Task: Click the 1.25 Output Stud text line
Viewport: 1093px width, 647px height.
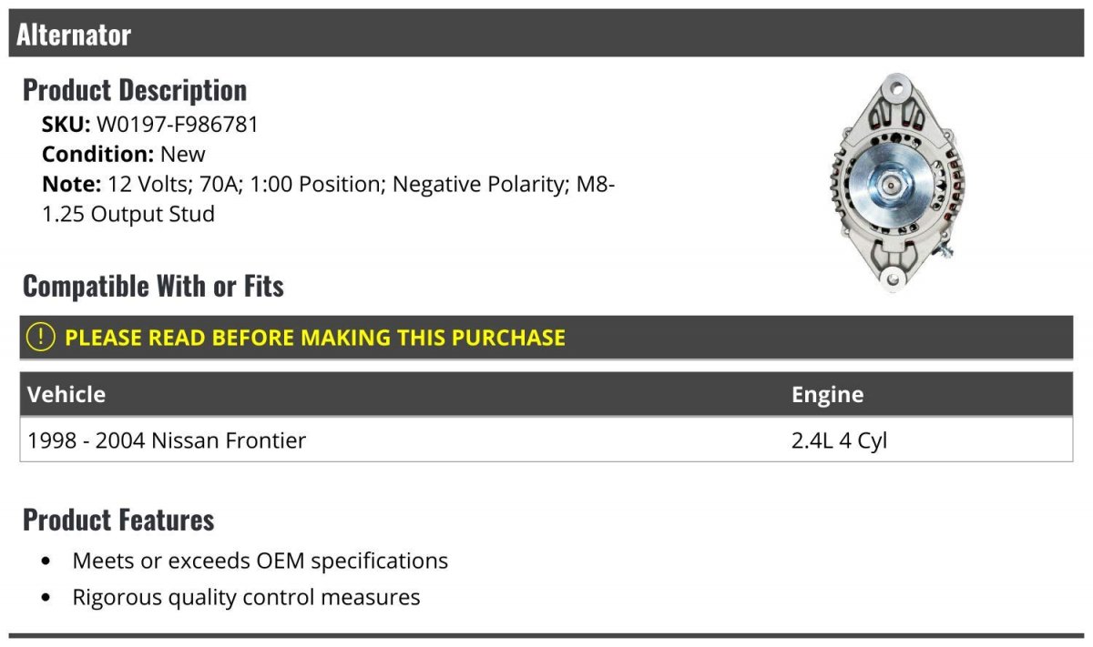Action: tap(128, 215)
